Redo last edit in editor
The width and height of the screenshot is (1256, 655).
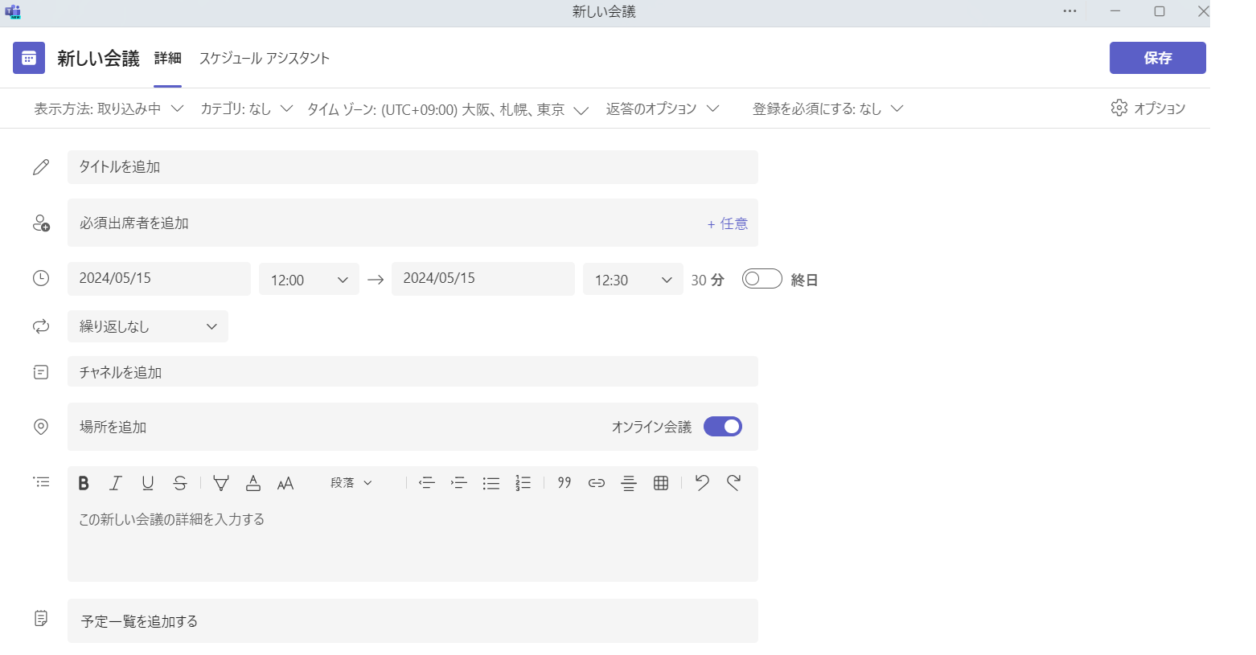(734, 483)
